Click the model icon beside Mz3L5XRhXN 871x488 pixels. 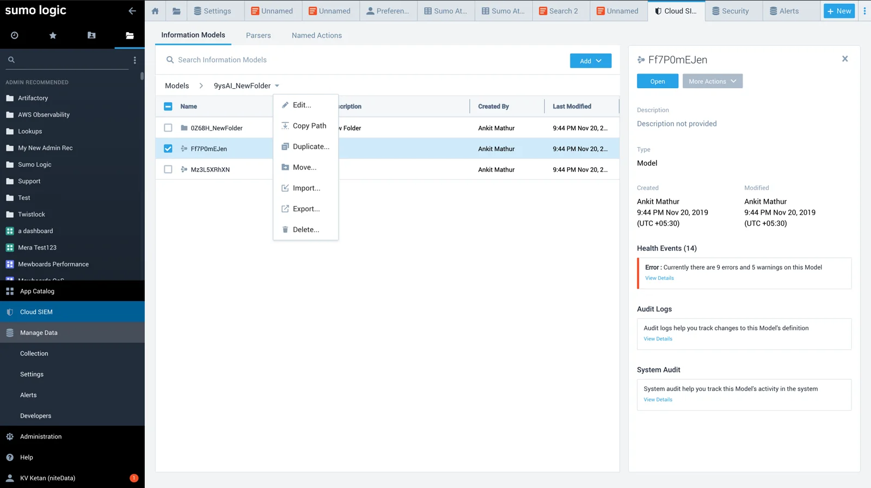coord(184,169)
